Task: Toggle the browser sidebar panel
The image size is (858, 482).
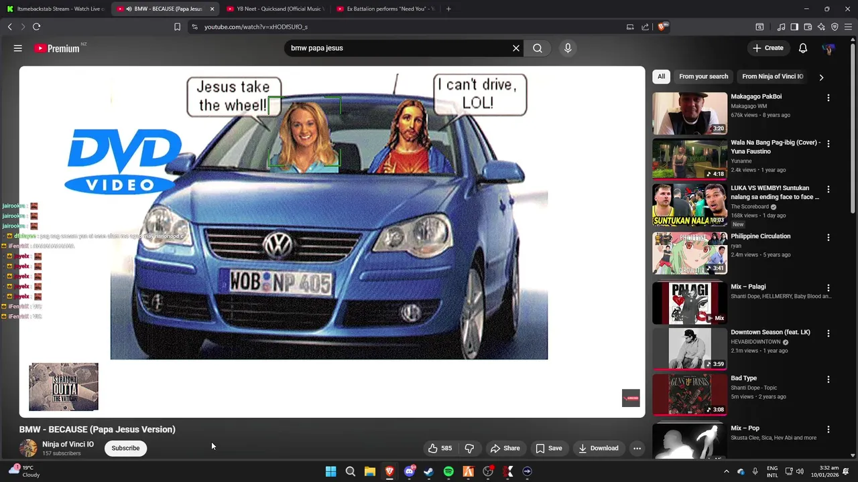Action: (x=794, y=27)
